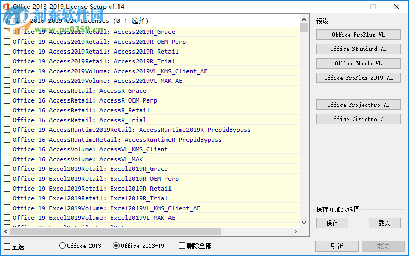Toggle the 全选 select-all checkbox
This screenshot has height=256, width=409.
pos(7,246)
